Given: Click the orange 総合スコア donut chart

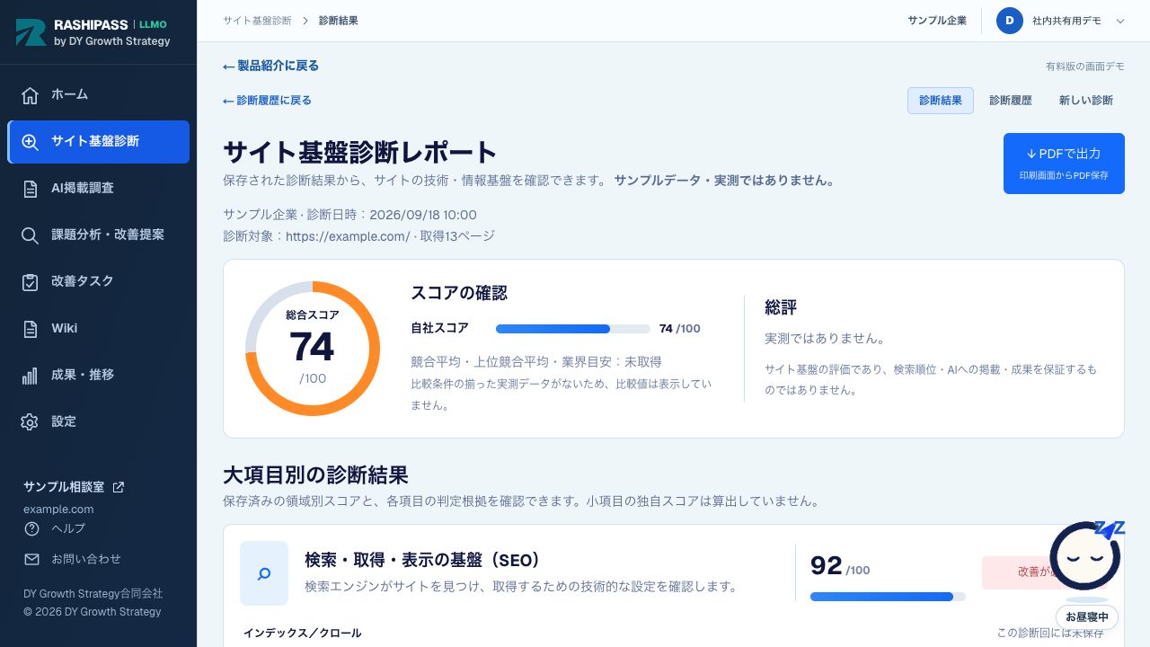Looking at the screenshot, I should point(313,349).
